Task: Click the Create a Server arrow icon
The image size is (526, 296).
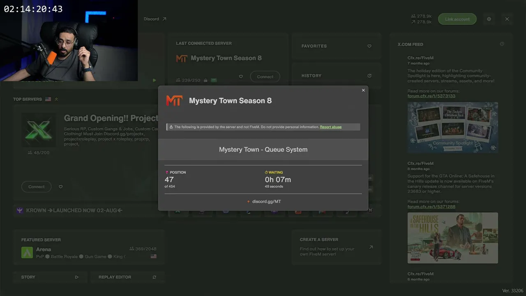Action: 371,247
